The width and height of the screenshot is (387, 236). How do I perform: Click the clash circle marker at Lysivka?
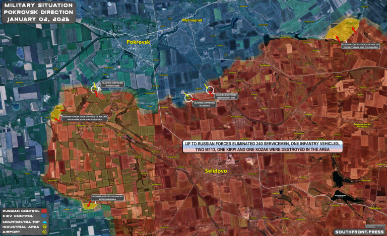tap(188, 98)
